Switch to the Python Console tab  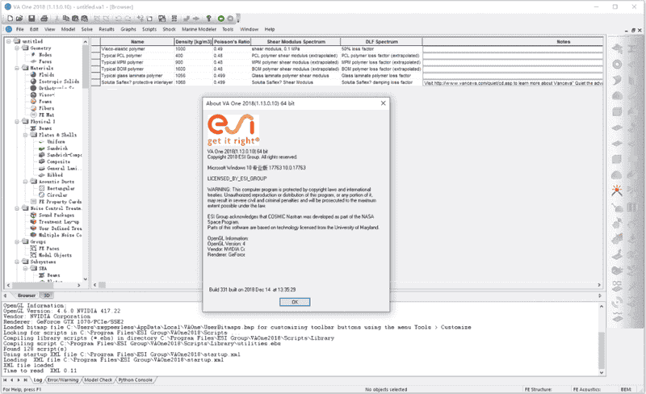pos(135,380)
